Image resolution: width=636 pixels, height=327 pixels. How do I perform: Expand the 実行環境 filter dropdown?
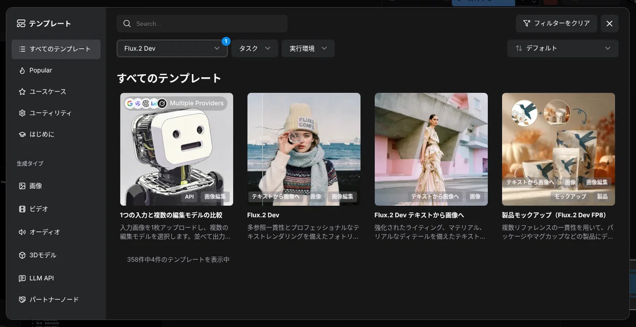click(308, 48)
